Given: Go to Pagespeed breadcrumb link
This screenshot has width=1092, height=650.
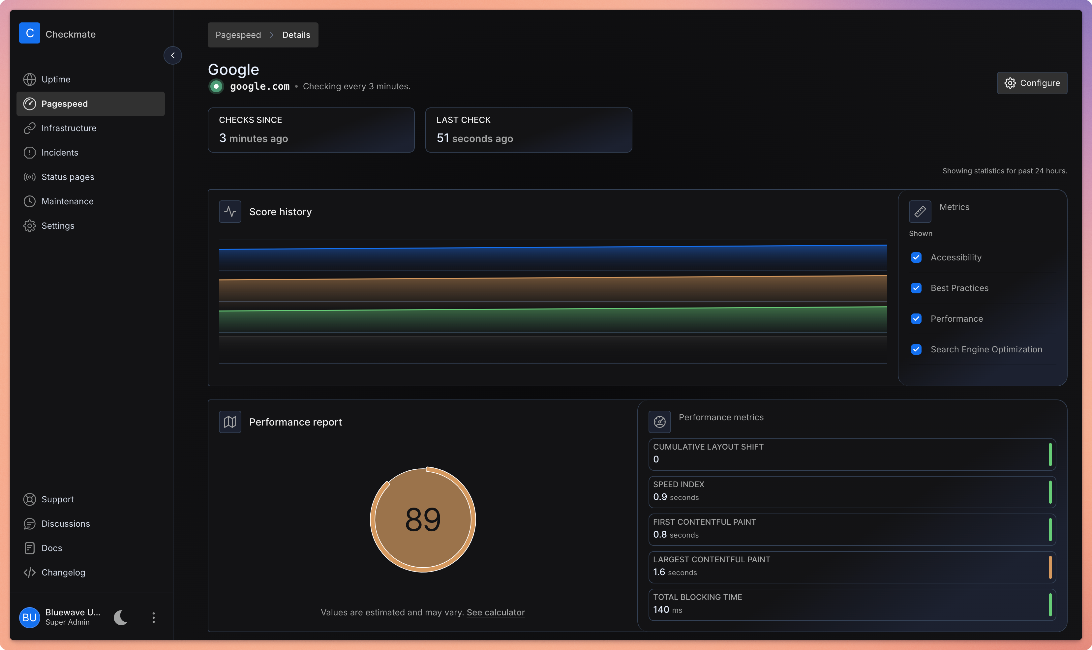Looking at the screenshot, I should pos(238,35).
